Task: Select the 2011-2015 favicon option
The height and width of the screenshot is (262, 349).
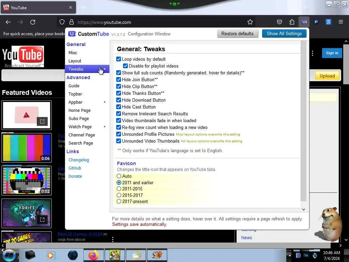Action: pyautogui.click(x=119, y=189)
